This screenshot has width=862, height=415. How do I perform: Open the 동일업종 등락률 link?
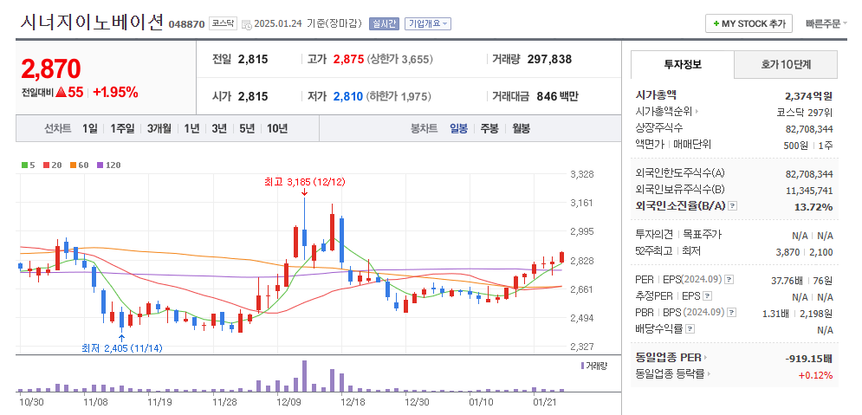670,374
